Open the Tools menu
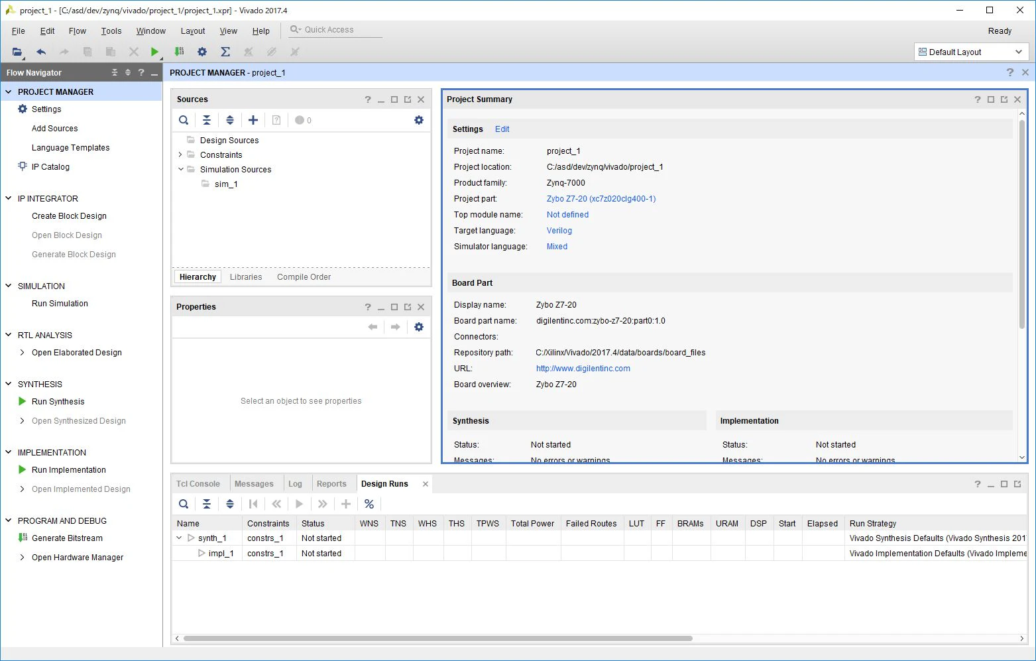Screen dimensions: 1036x661 (x=111, y=30)
